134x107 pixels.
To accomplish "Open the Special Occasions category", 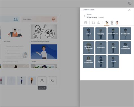I will click(x=88, y=62).
